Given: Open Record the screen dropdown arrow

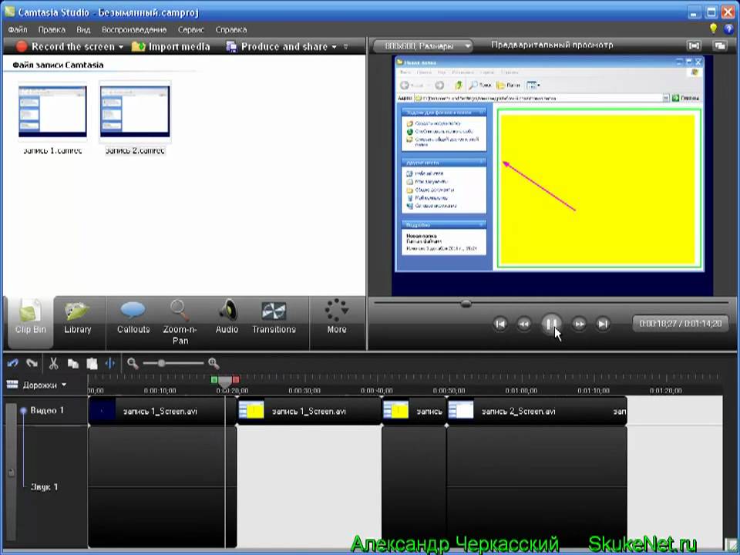Looking at the screenshot, I should click(x=121, y=47).
